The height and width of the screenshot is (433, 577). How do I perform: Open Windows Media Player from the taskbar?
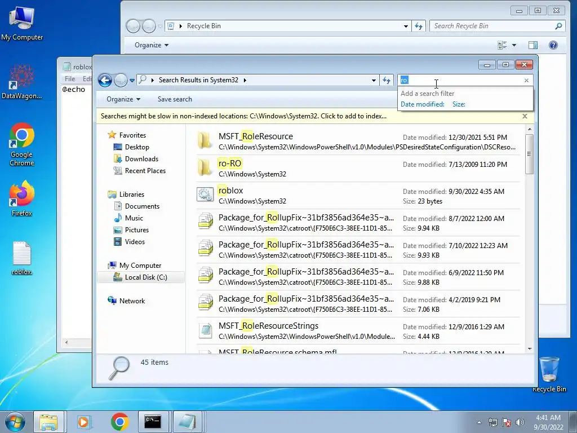(83, 422)
